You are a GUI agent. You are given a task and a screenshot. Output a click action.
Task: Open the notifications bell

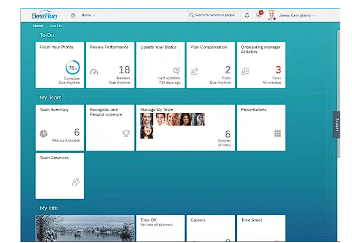247,15
